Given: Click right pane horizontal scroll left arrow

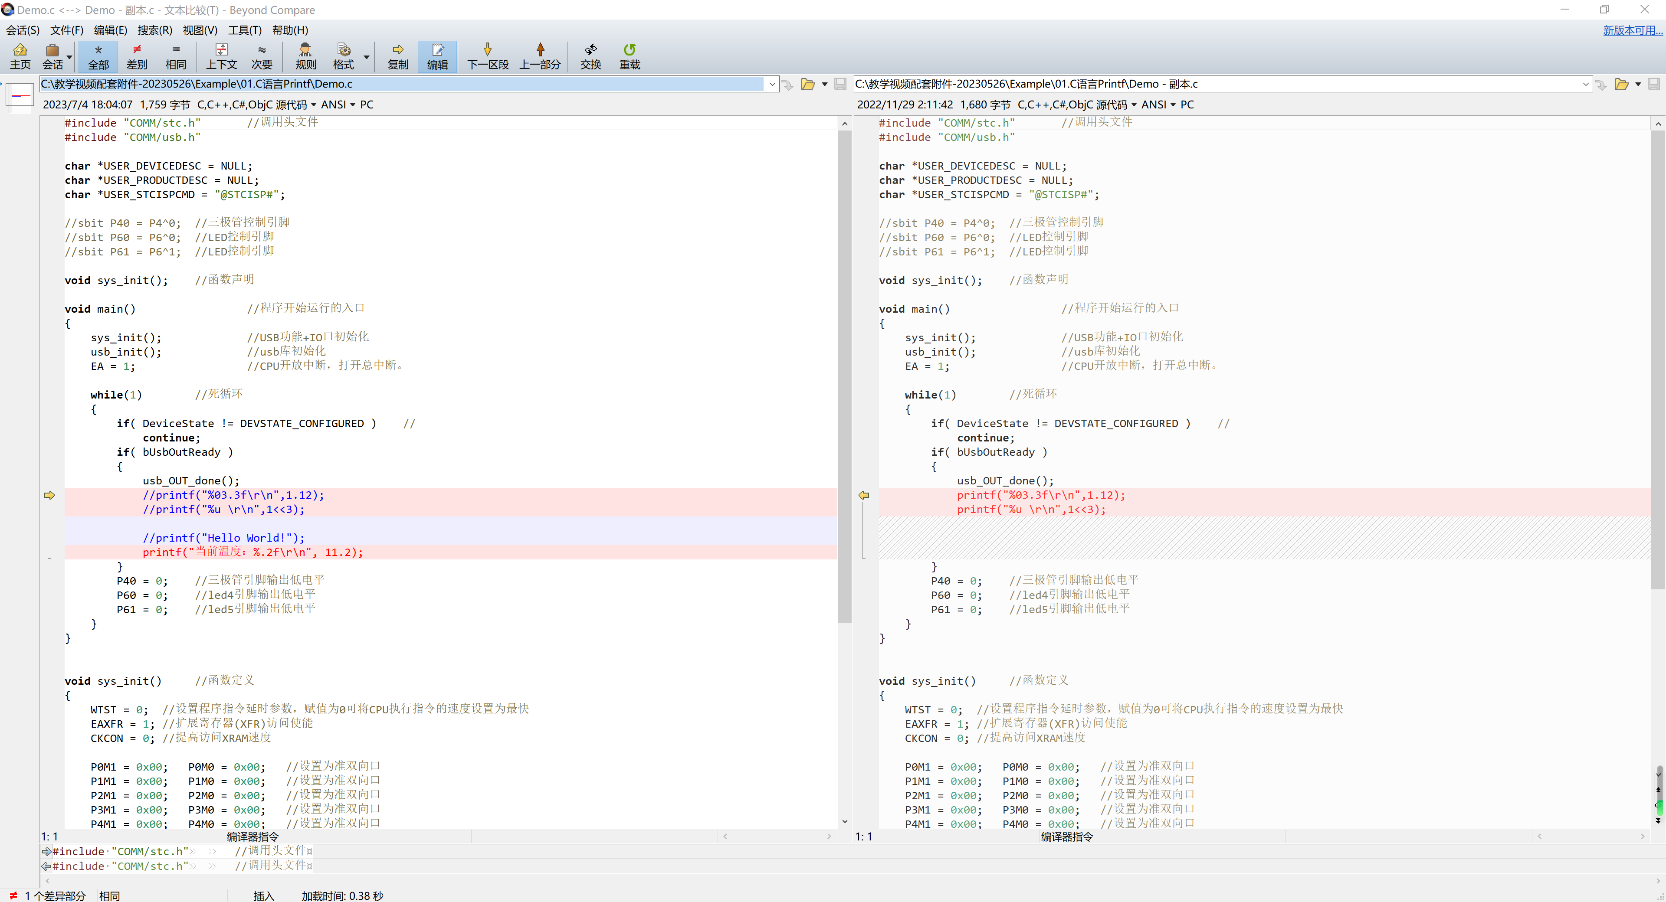Looking at the screenshot, I should click(x=1539, y=837).
